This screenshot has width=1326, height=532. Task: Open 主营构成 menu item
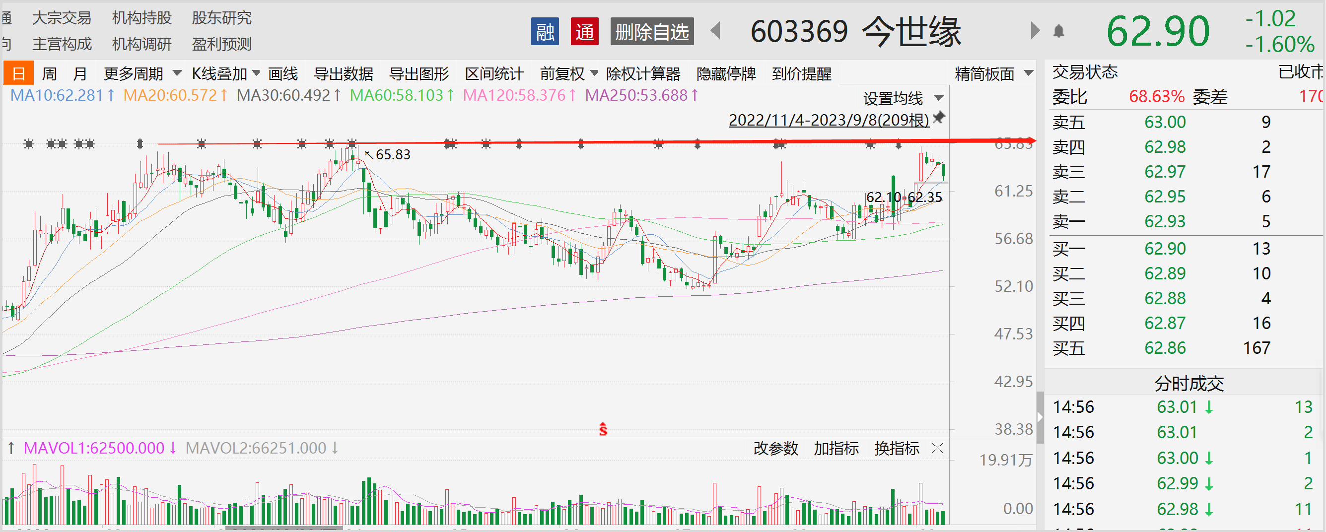(61, 44)
